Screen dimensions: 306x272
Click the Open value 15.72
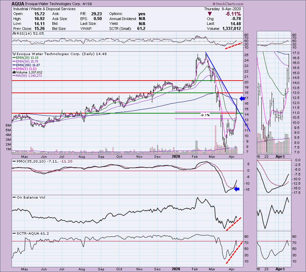click(39, 14)
